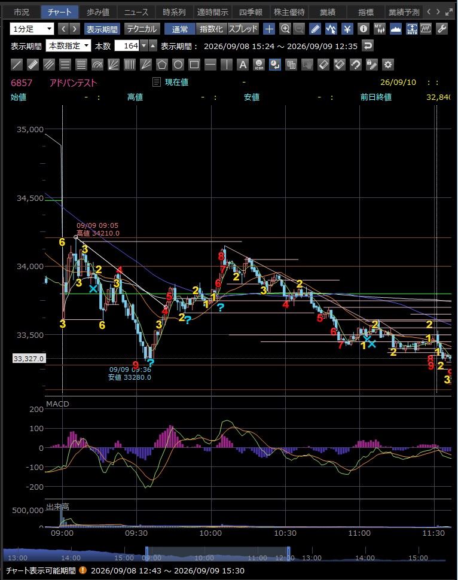Select the trend line drawing tool

tap(17, 65)
